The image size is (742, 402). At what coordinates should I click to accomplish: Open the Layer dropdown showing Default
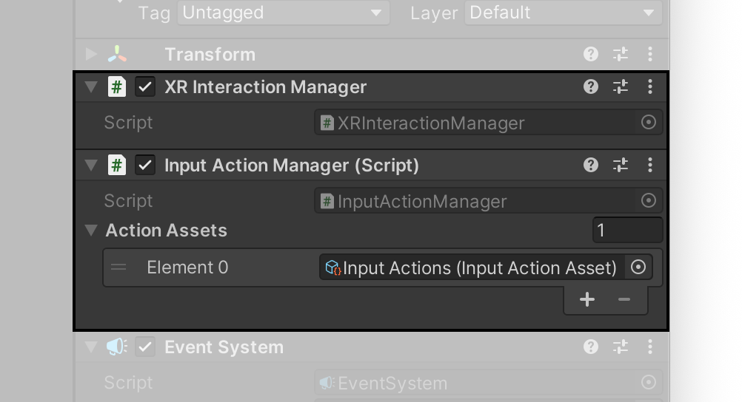563,13
